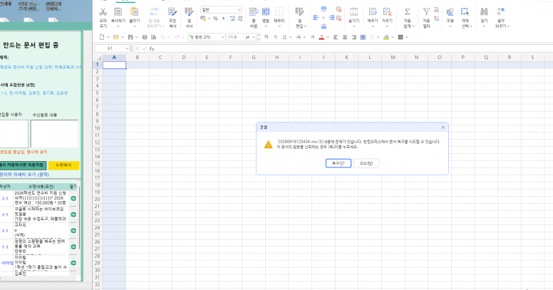Viewport: 553px width, 290px height.
Task: Click the red font color swatch
Action: click(321, 37)
